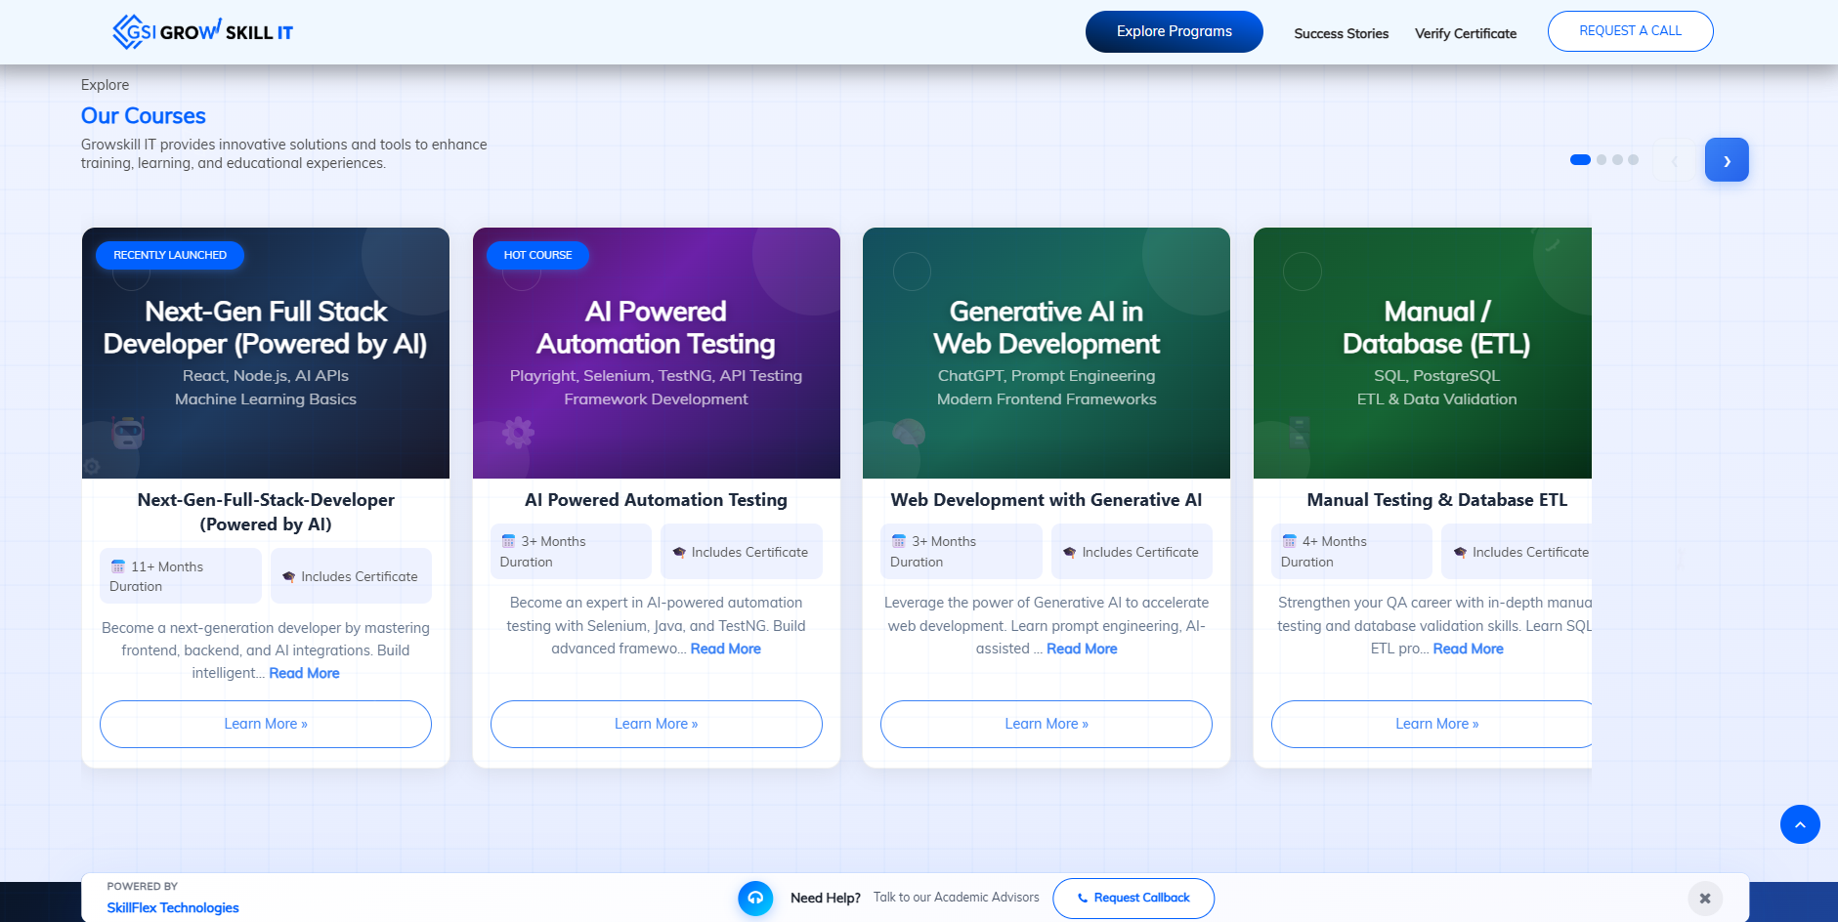Click calendar icon on Web Development card
The height and width of the screenshot is (922, 1838).
(x=899, y=541)
